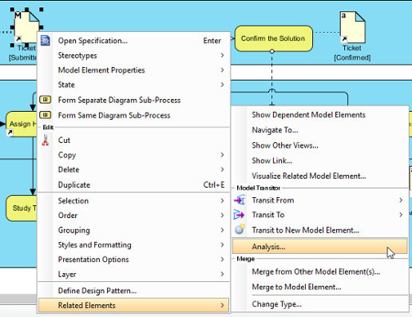
Task: Choose Transit to New Model Element...
Action: point(319,230)
